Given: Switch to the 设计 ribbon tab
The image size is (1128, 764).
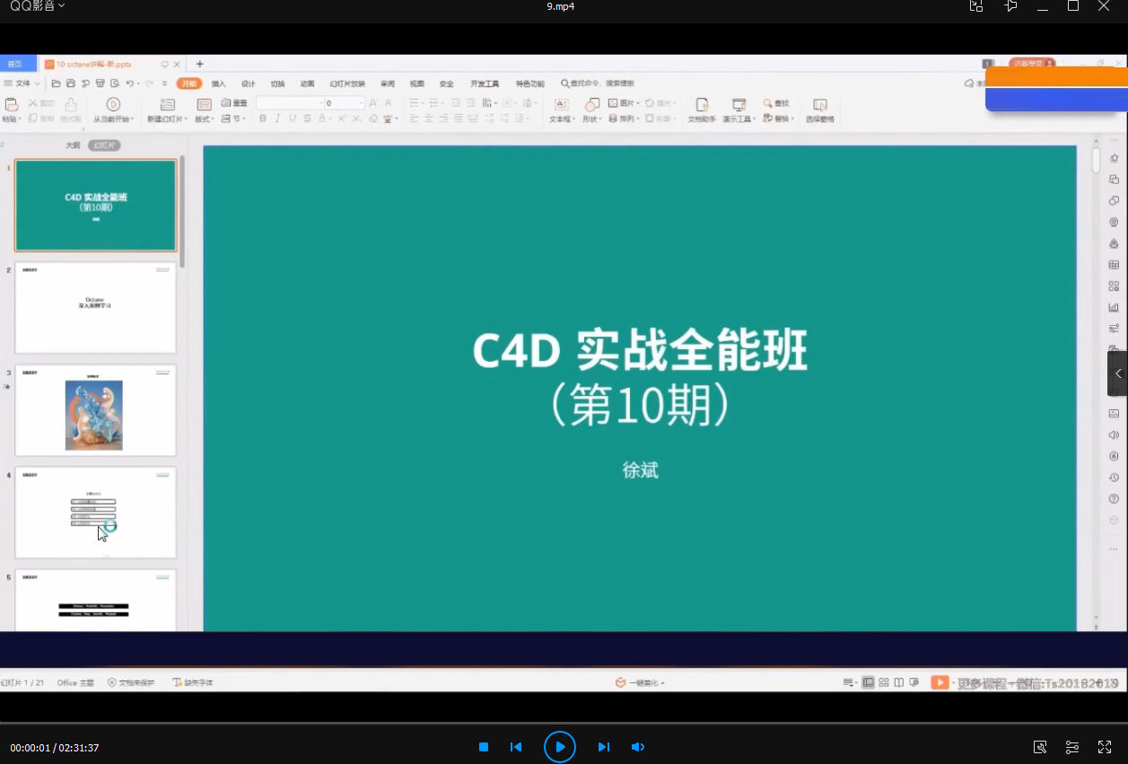Looking at the screenshot, I should (249, 83).
